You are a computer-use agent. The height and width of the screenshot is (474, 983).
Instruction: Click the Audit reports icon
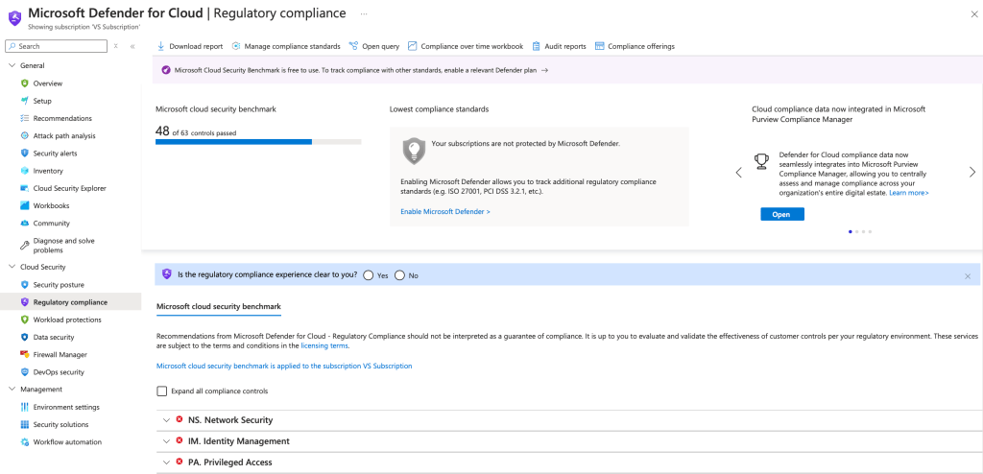point(536,46)
